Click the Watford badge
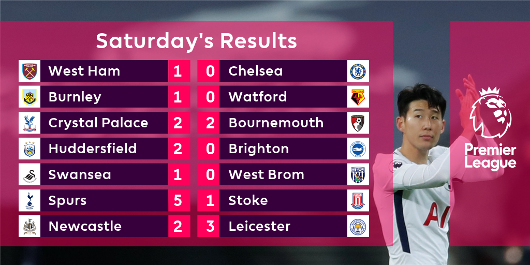The height and width of the screenshot is (265, 530). [x=358, y=97]
